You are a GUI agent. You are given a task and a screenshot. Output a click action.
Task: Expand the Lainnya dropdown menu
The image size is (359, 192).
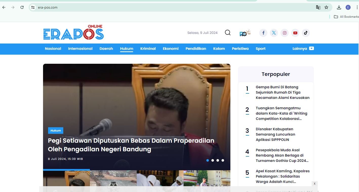coord(303,49)
